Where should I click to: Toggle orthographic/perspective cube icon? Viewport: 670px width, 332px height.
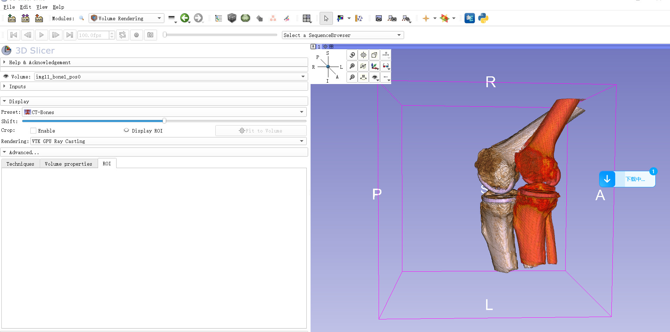tap(374, 55)
